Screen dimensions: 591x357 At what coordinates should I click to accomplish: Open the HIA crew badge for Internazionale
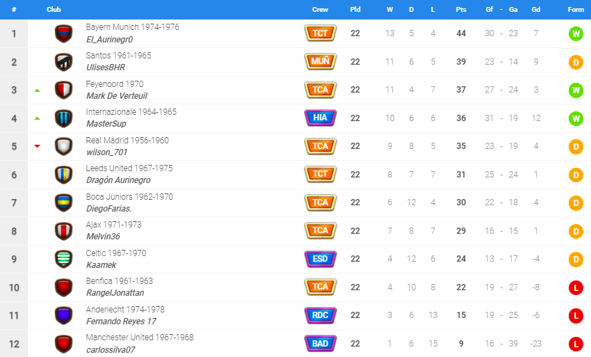(x=321, y=118)
